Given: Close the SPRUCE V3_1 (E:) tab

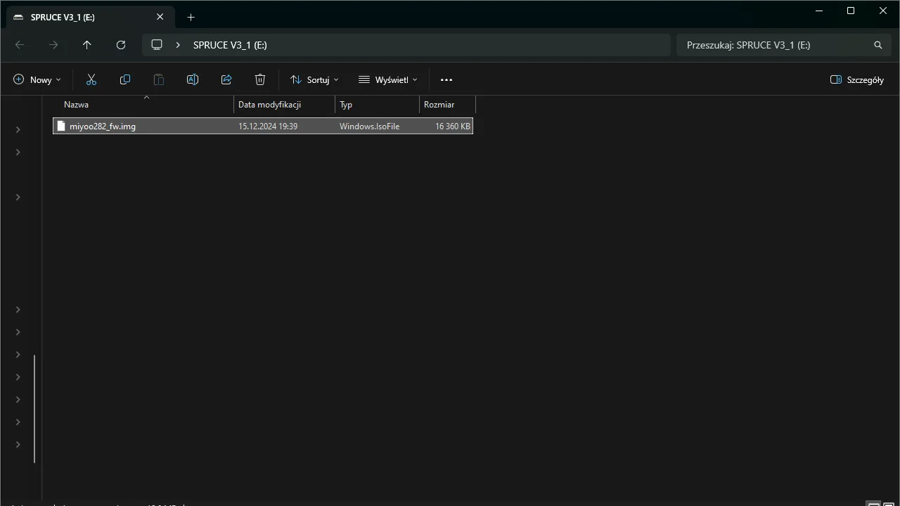Looking at the screenshot, I should (x=160, y=17).
